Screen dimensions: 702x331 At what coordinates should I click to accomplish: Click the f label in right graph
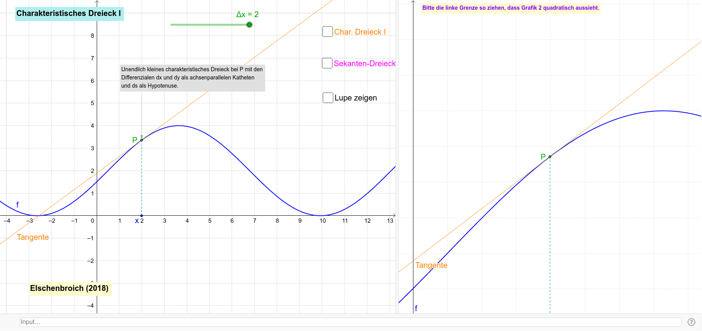point(416,308)
